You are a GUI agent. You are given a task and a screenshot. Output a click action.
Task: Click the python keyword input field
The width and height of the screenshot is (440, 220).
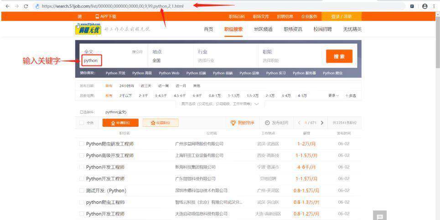coord(92,60)
